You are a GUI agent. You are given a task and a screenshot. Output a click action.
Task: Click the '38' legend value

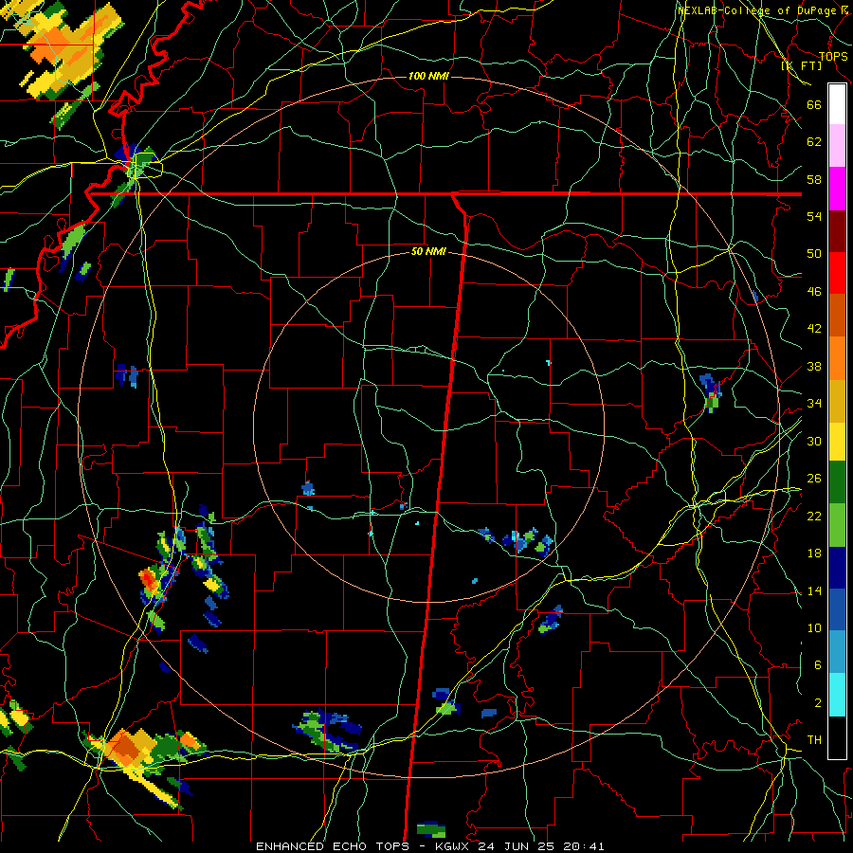click(814, 366)
